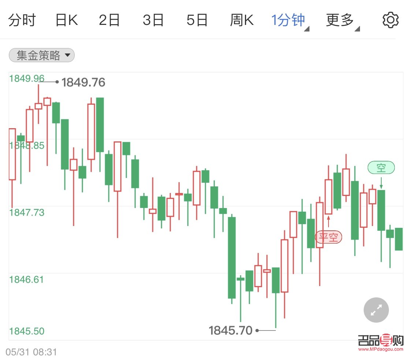Open the 1分钟 interval dropdown arrow
Screen dimensions: 412x360
click(x=307, y=29)
